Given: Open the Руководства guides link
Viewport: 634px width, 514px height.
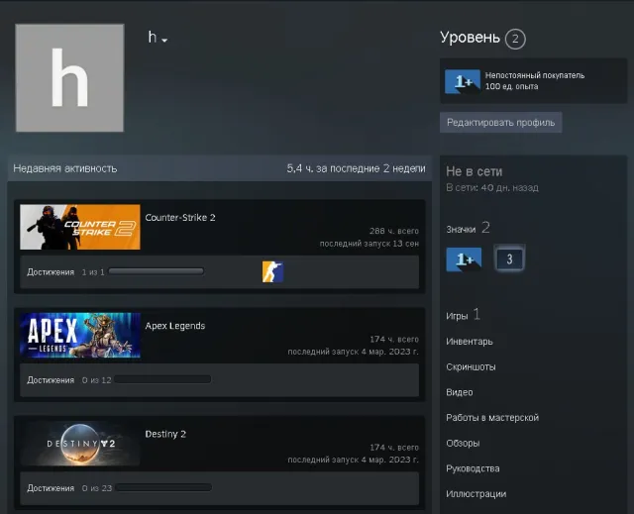Looking at the screenshot, I should 473,468.
